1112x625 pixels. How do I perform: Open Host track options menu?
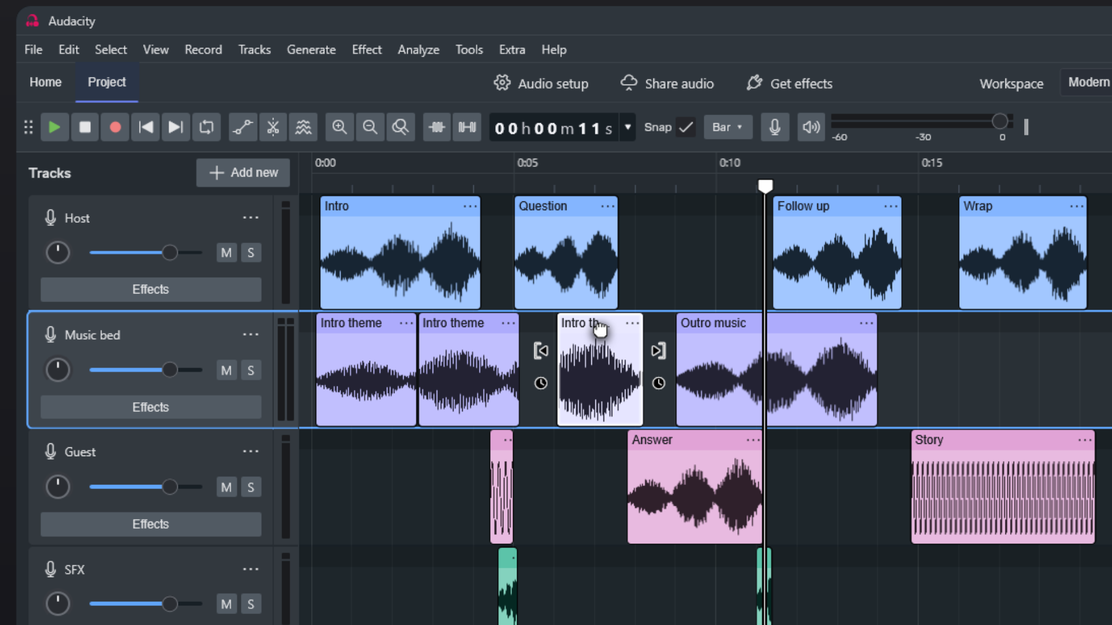tap(251, 218)
